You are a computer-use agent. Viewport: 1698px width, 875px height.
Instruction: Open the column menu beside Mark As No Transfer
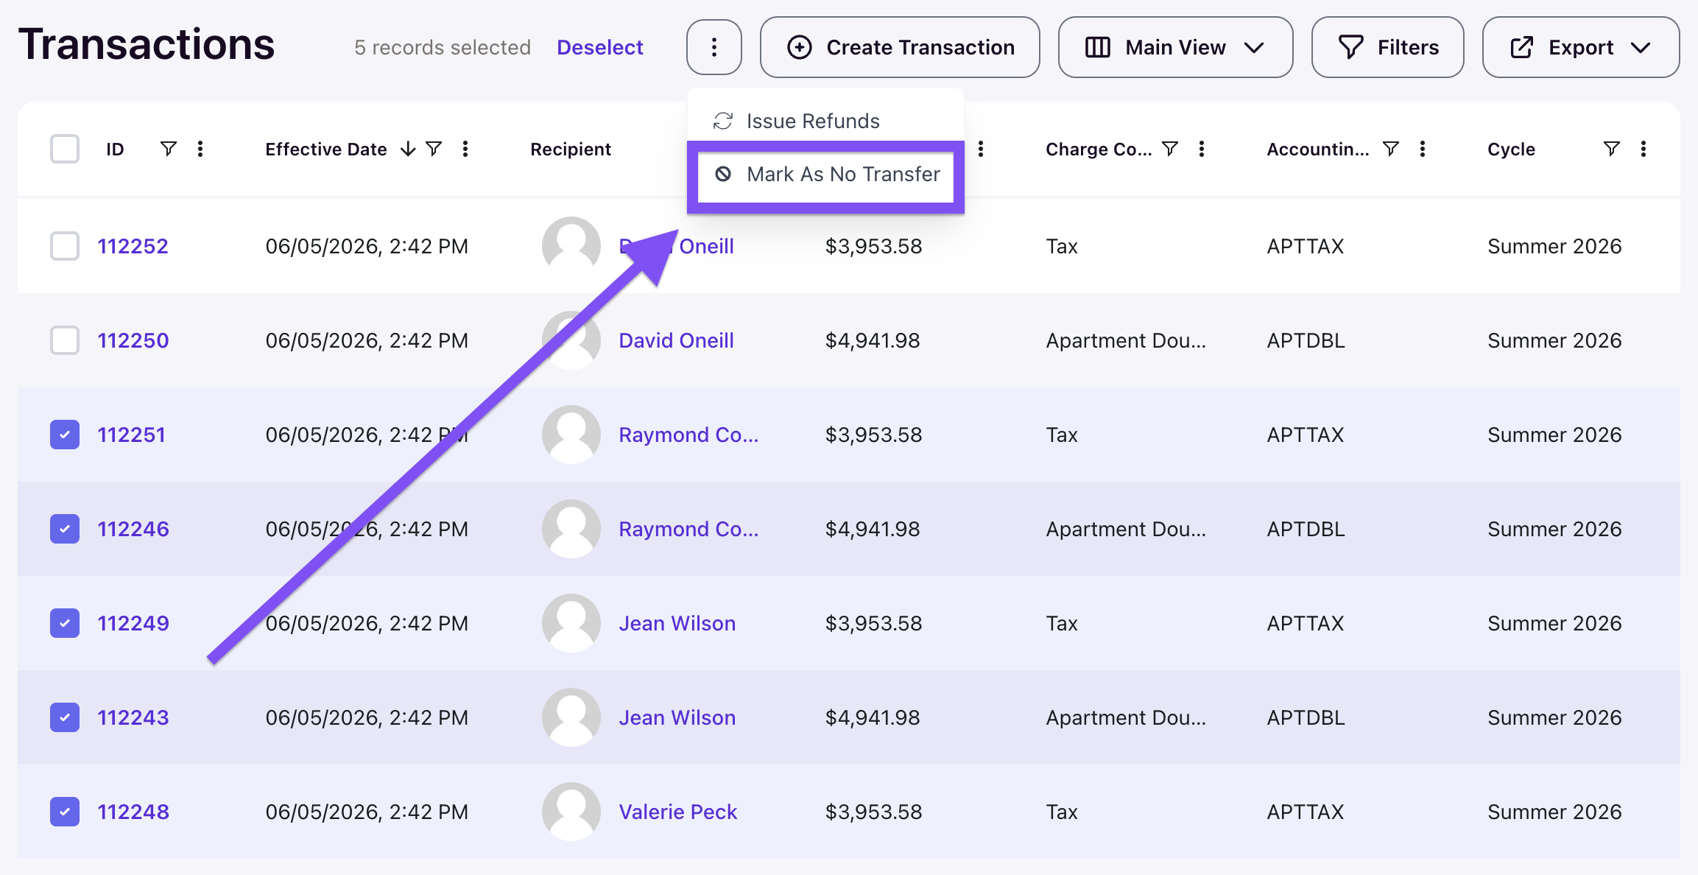[981, 149]
